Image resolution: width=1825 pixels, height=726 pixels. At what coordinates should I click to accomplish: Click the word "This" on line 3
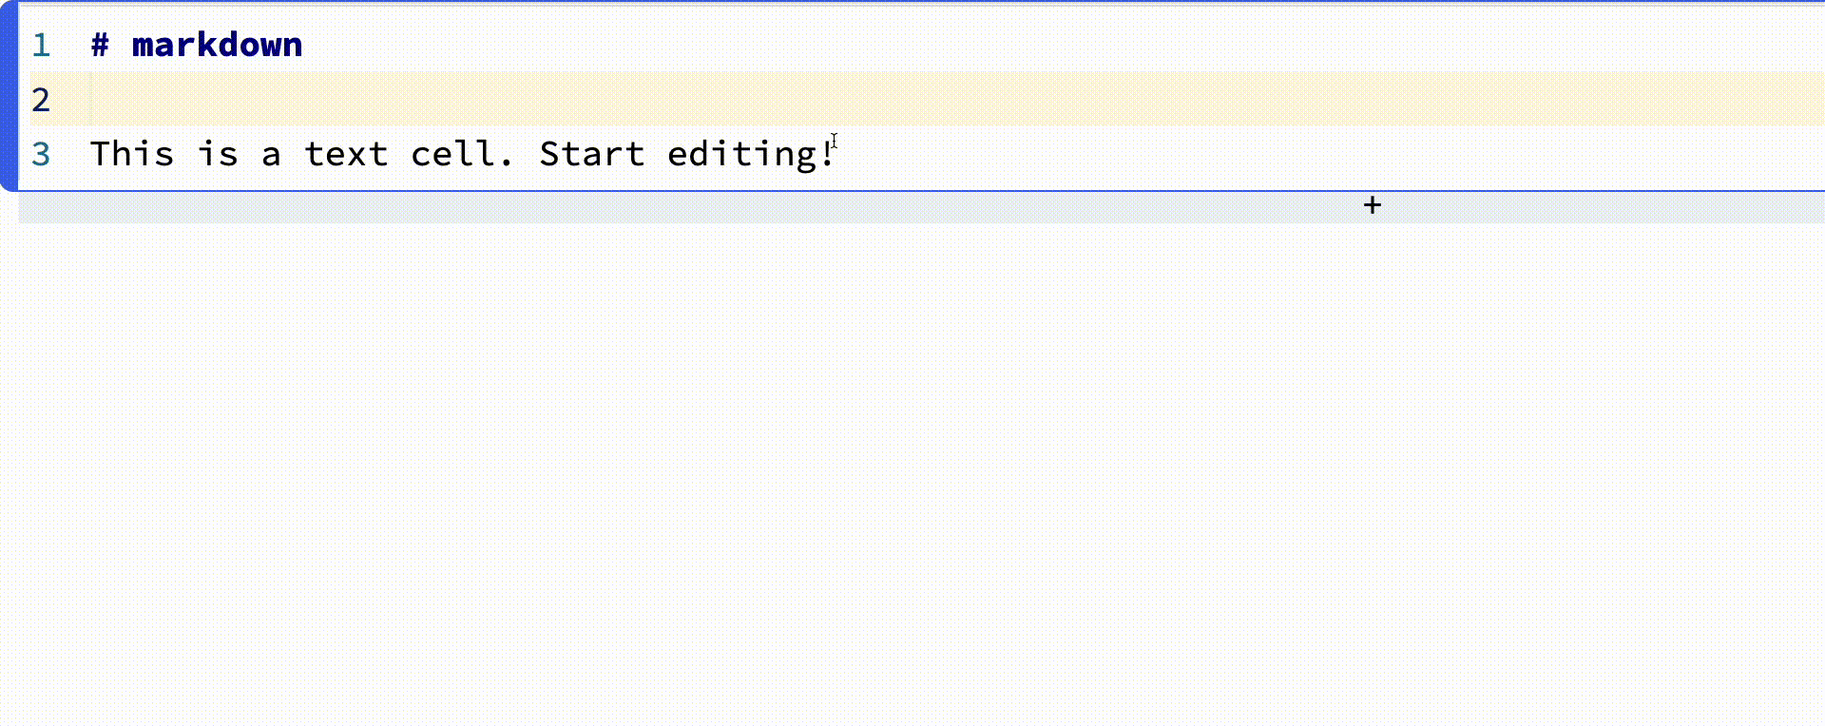point(132,154)
